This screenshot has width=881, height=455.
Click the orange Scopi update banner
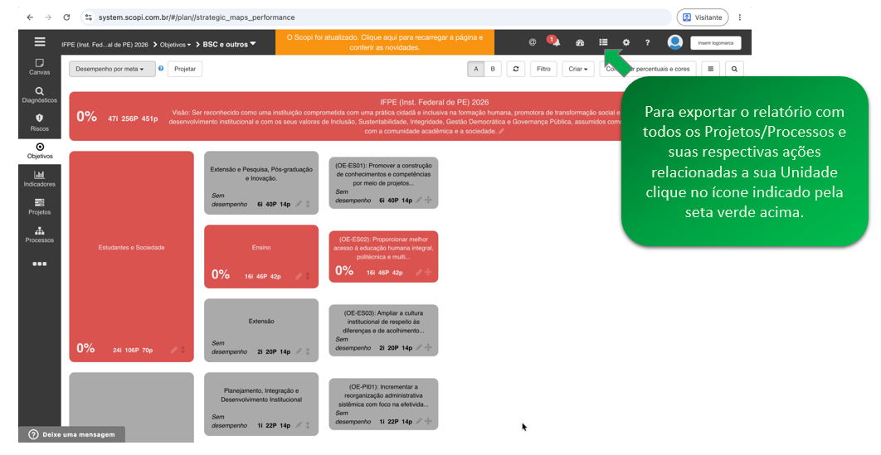pos(385,42)
